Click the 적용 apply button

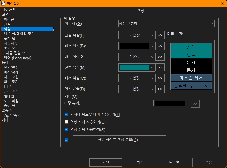[x=209, y=162]
